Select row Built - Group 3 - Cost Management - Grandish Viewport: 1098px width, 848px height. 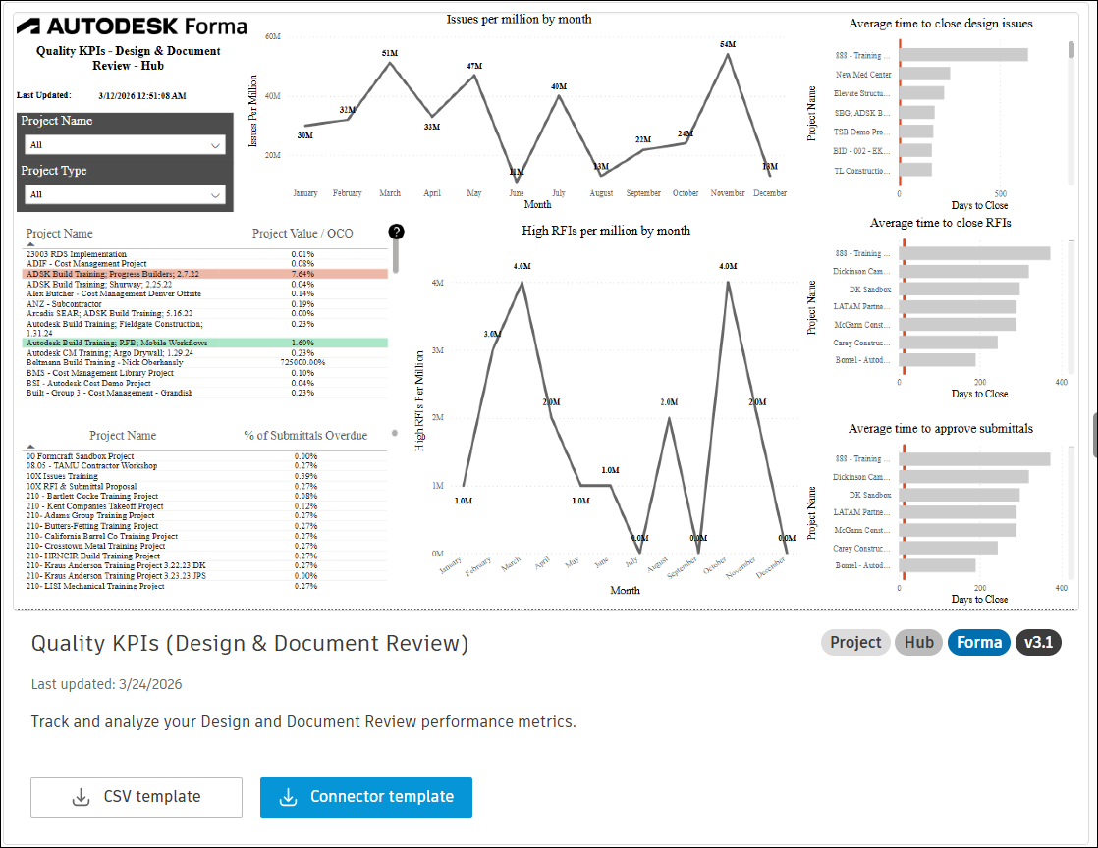tap(205, 393)
